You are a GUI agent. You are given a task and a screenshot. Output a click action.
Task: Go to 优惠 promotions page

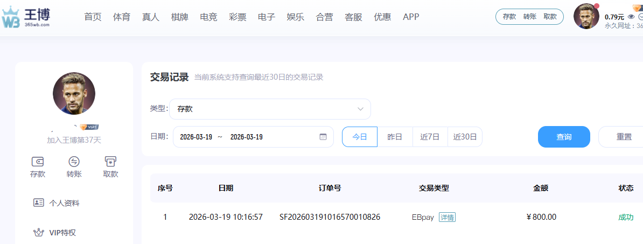pyautogui.click(x=382, y=17)
